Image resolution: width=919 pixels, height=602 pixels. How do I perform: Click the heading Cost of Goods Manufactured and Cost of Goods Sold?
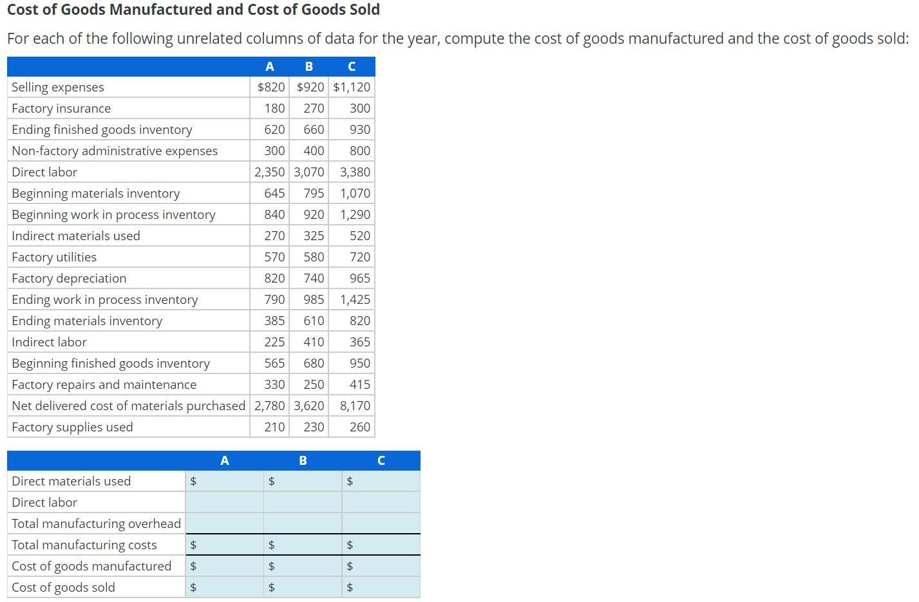click(193, 10)
